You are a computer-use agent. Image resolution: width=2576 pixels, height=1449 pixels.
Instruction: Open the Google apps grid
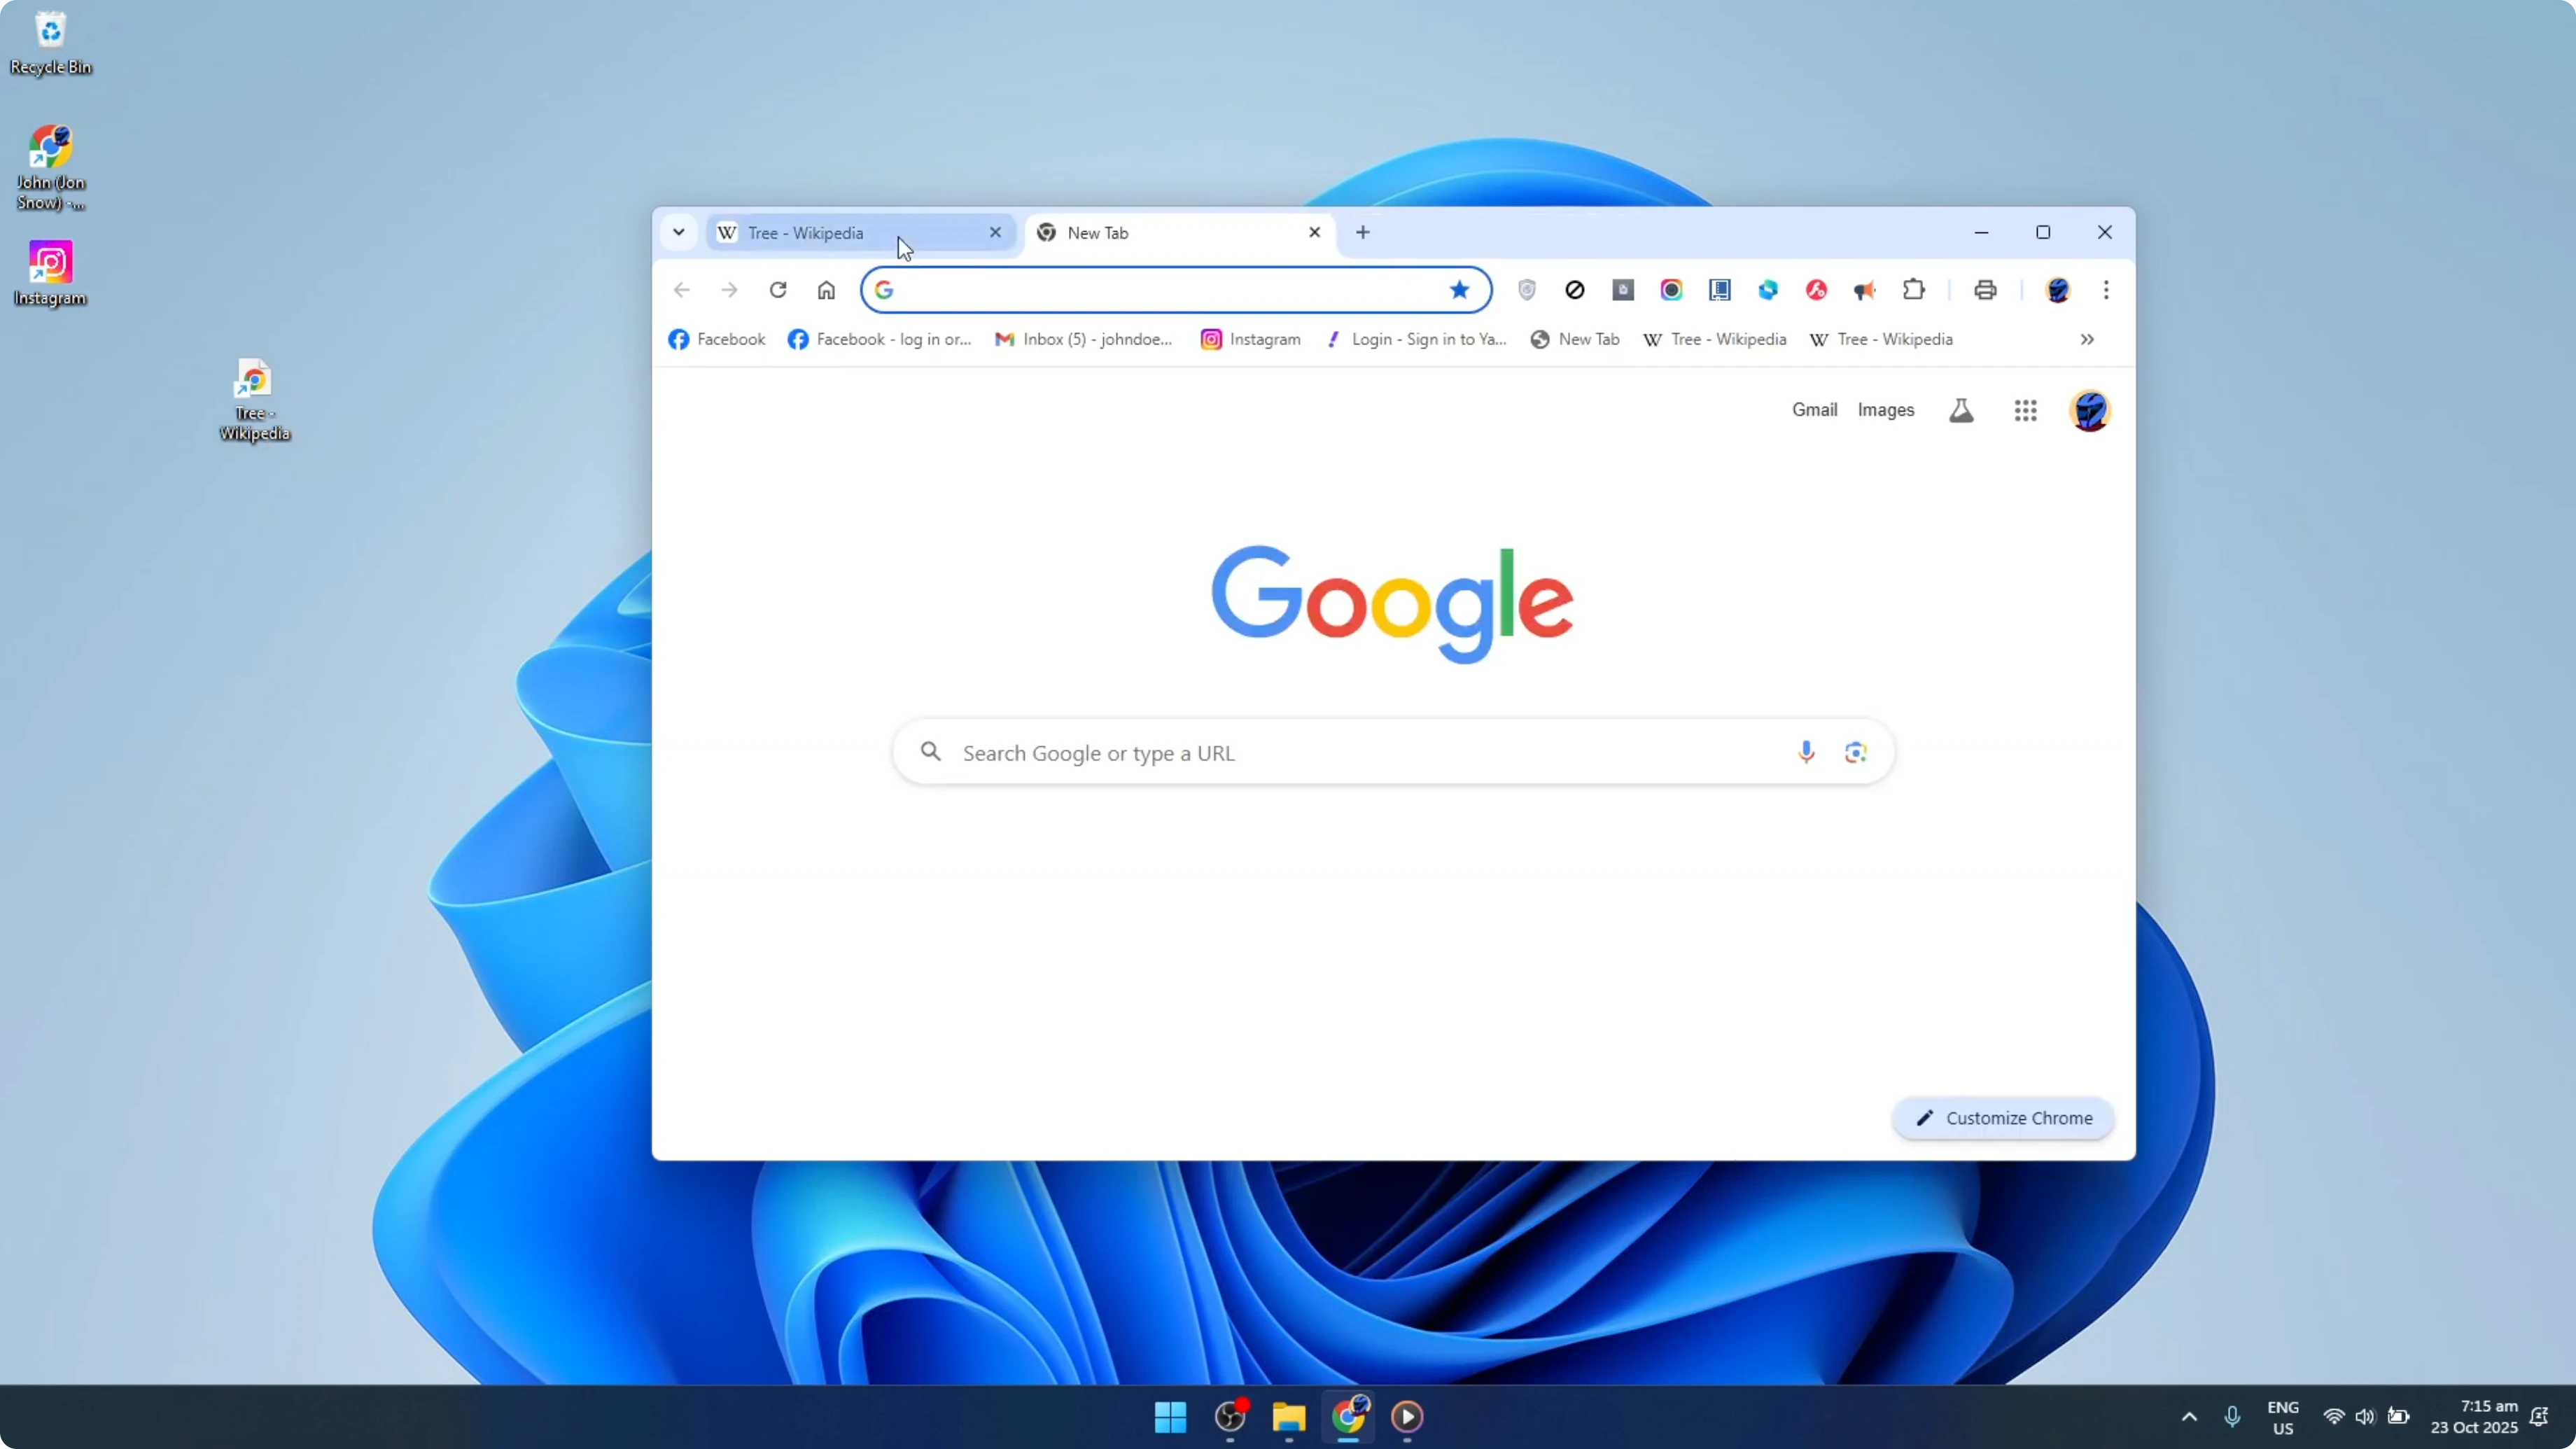pyautogui.click(x=2026, y=410)
